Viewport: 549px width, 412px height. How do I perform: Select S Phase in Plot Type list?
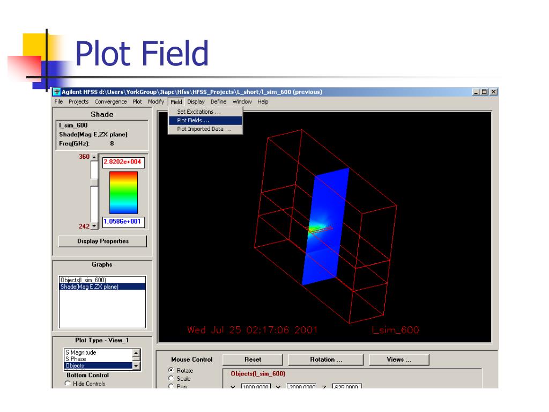98,359
